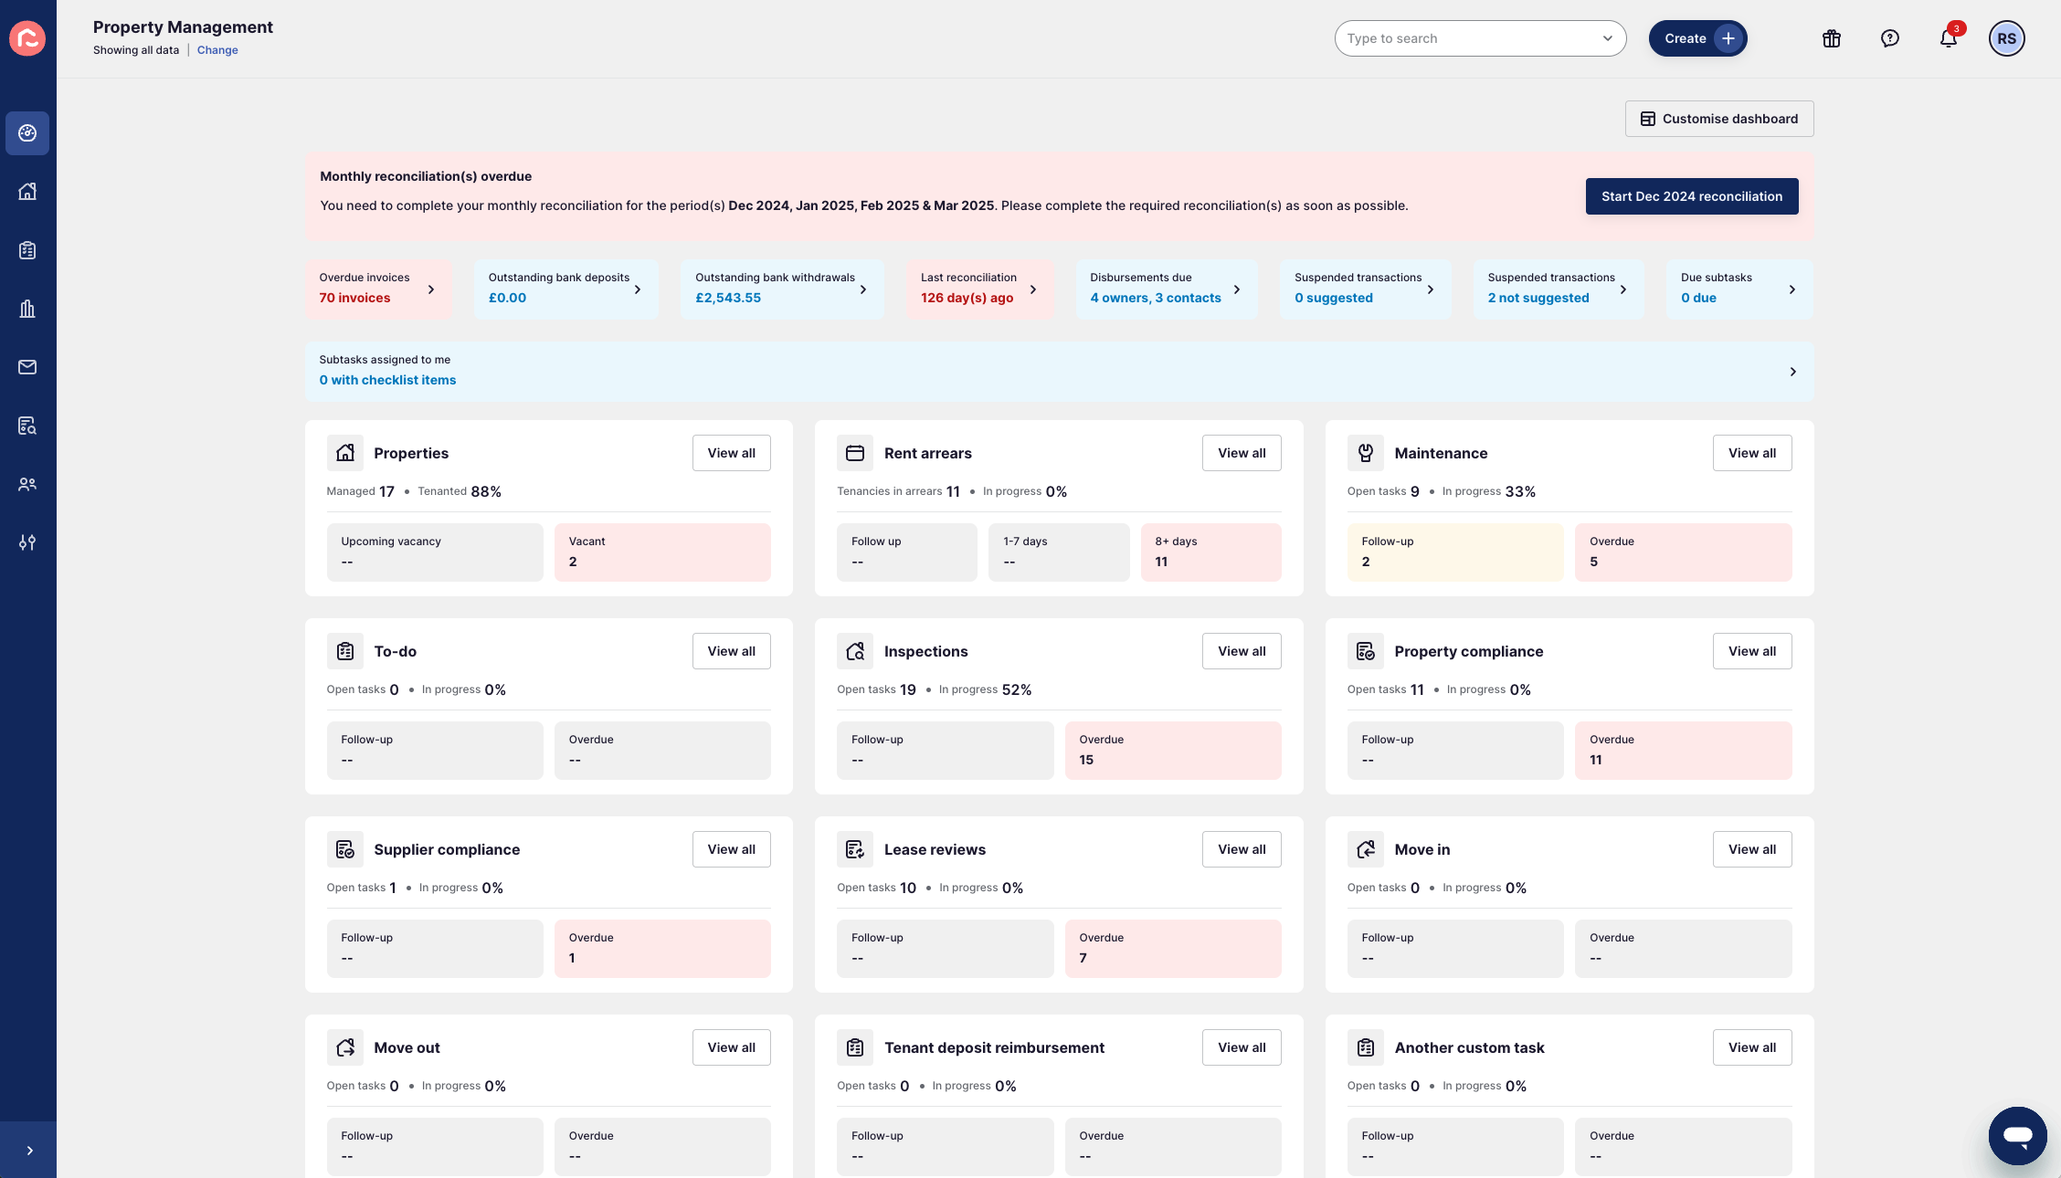Open notifications via the bell icon
Image resolution: width=2061 pixels, height=1178 pixels.
[x=1948, y=38]
